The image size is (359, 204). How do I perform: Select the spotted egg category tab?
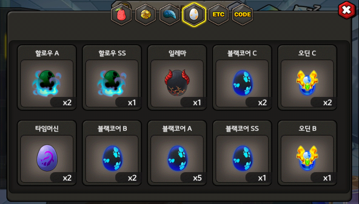point(194,14)
